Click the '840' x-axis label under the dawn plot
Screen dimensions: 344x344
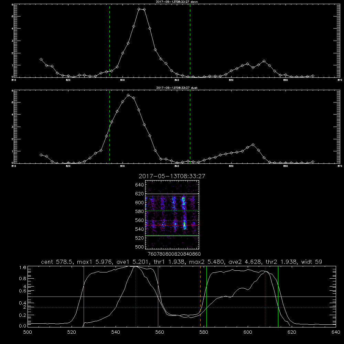177,80
